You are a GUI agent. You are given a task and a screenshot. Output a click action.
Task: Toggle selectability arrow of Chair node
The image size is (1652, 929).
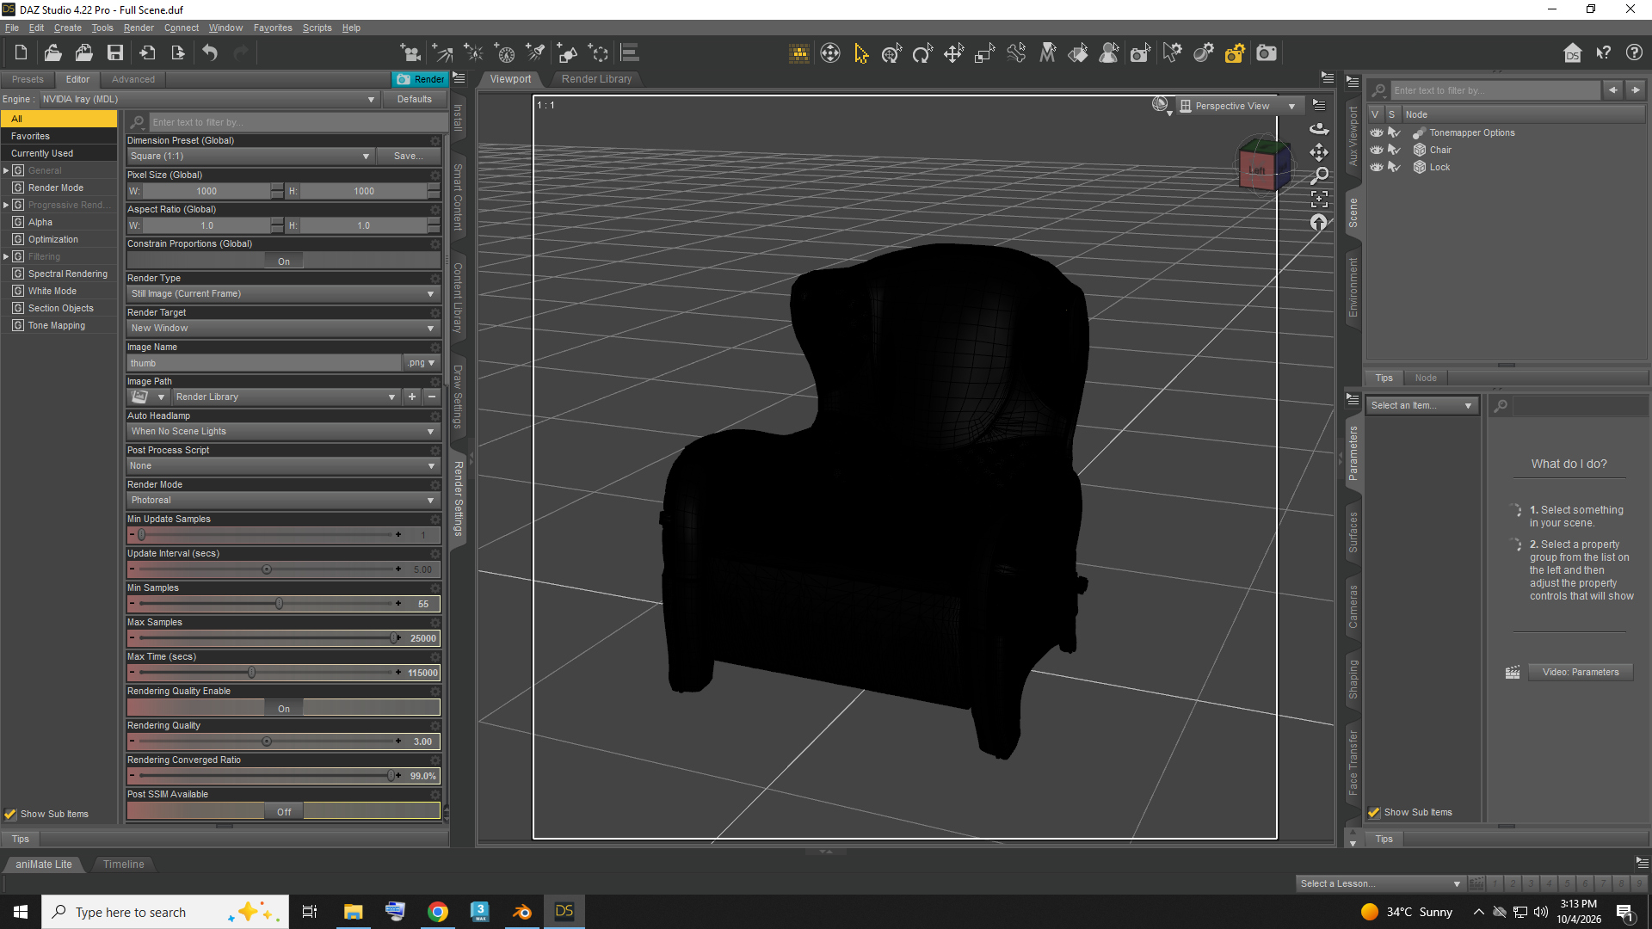pos(1395,150)
